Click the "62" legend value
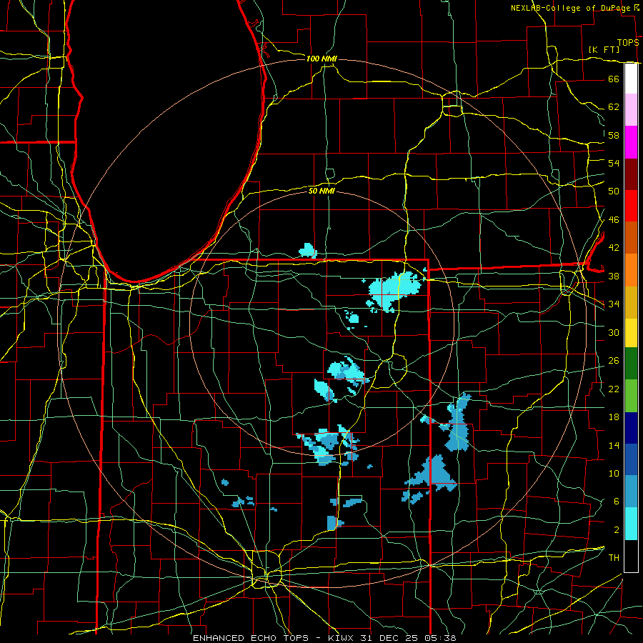This screenshot has height=643, width=643. (x=614, y=107)
